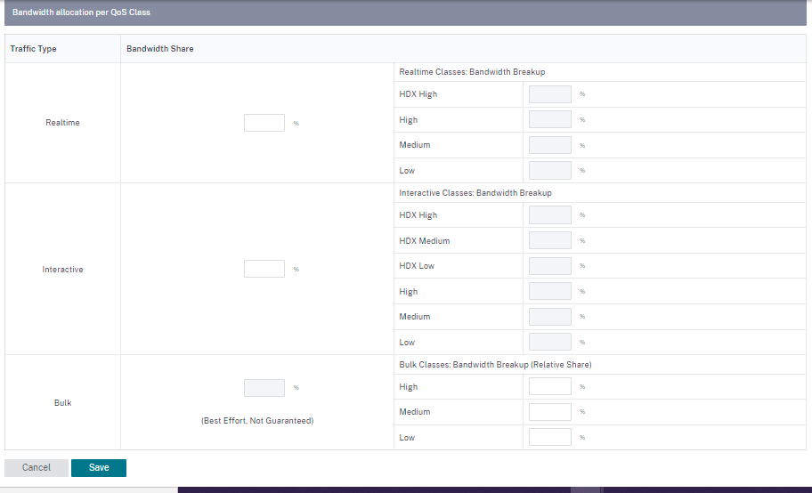This screenshot has width=812, height=493.
Task: Click the Save button
Action: click(x=99, y=467)
